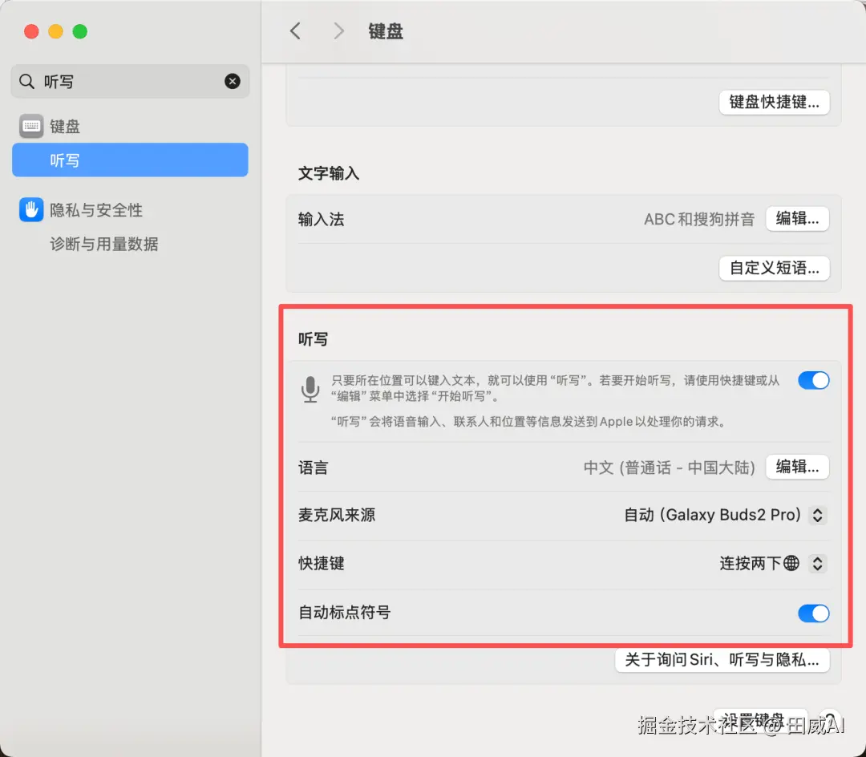
Task: Click the hand icon next to 隐私与安全性
Action: pyautogui.click(x=30, y=209)
